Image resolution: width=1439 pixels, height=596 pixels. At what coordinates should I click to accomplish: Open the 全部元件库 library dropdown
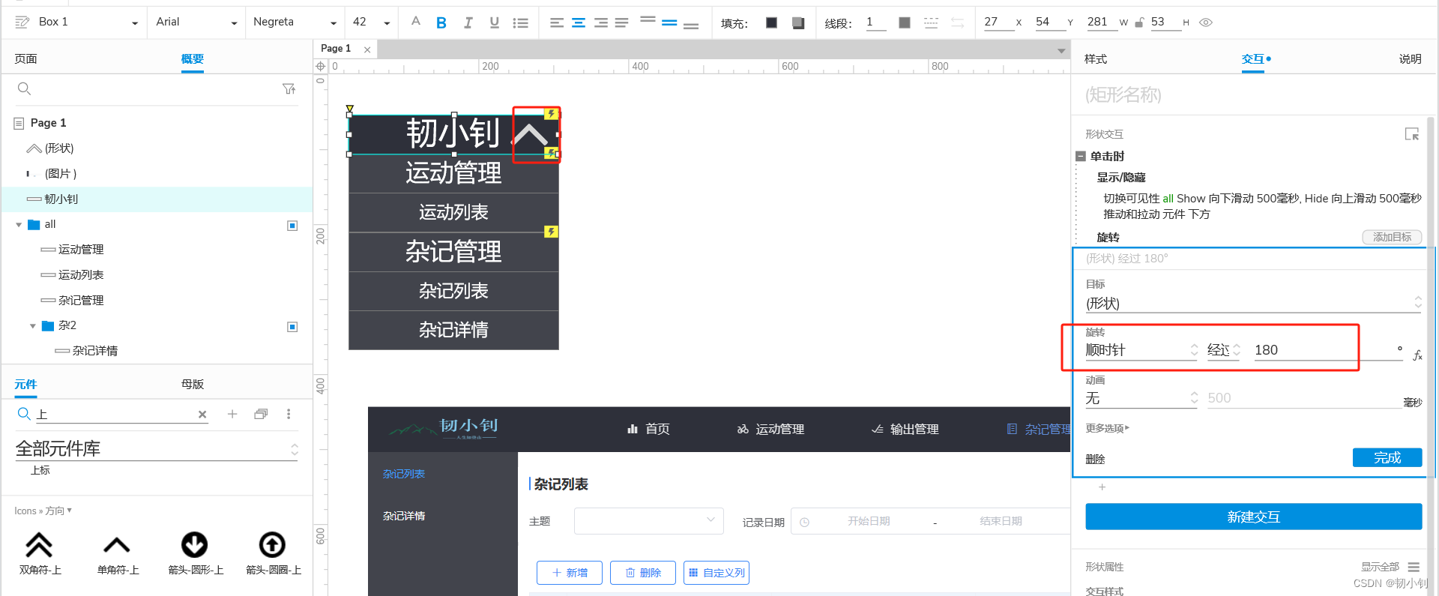[x=157, y=449]
